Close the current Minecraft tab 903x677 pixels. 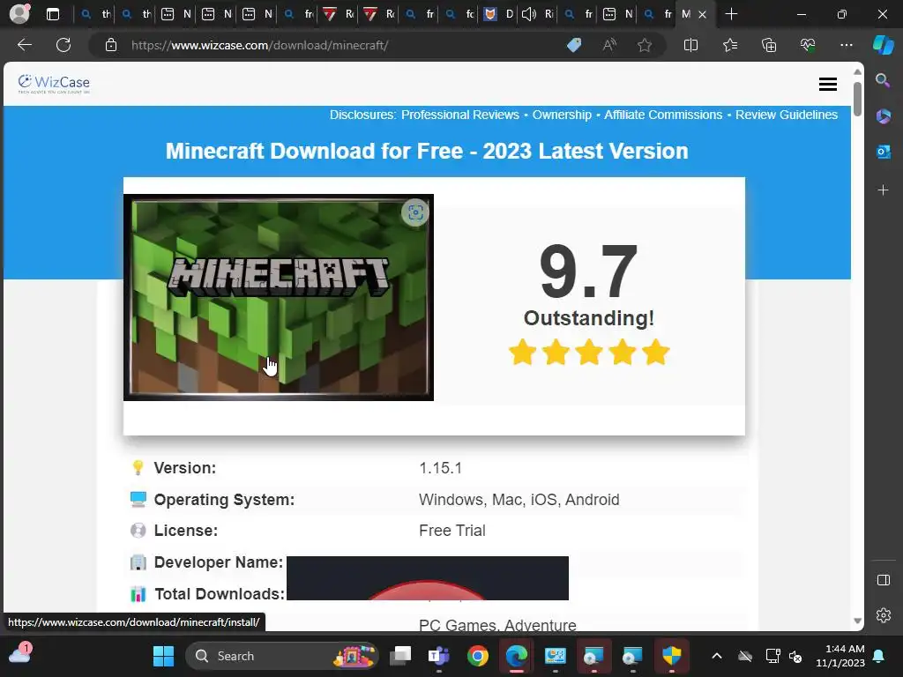[x=702, y=14]
